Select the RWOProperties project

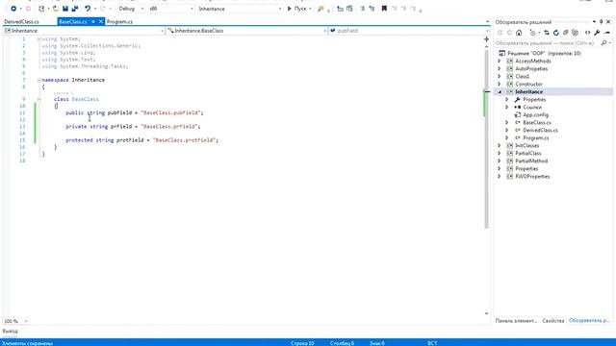pos(532,177)
